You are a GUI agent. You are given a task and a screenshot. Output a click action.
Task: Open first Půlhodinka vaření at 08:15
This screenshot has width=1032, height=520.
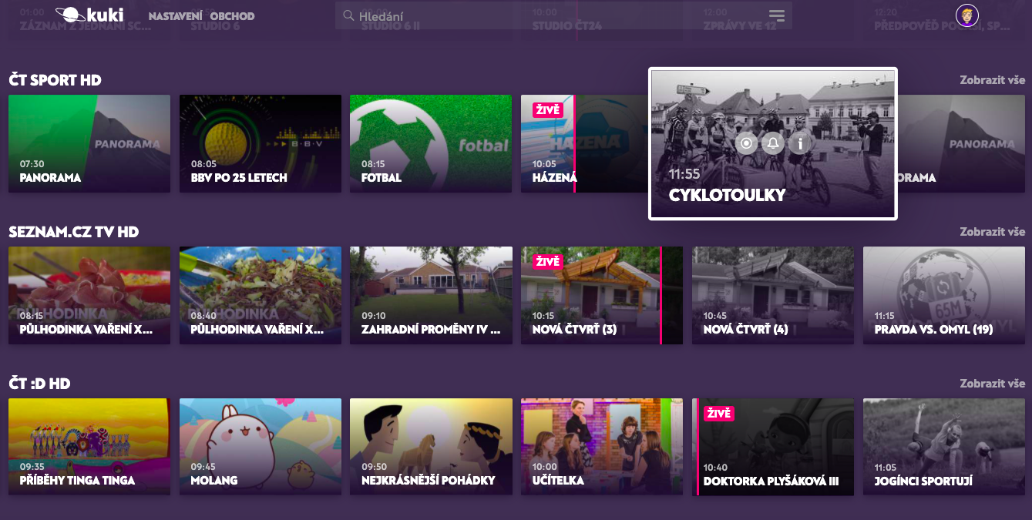[x=89, y=295]
